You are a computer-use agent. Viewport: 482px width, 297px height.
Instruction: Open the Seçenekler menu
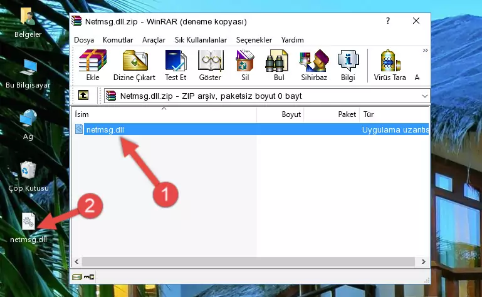[x=254, y=40]
